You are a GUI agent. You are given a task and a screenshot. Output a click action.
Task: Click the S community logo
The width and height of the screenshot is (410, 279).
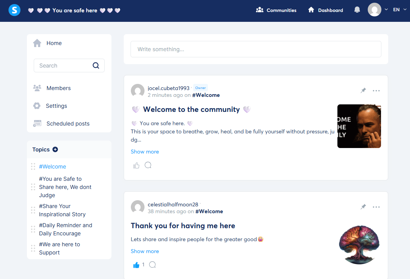(14, 10)
